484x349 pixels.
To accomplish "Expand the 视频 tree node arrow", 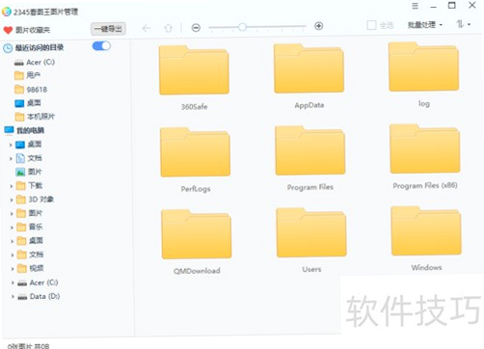I will (x=13, y=269).
